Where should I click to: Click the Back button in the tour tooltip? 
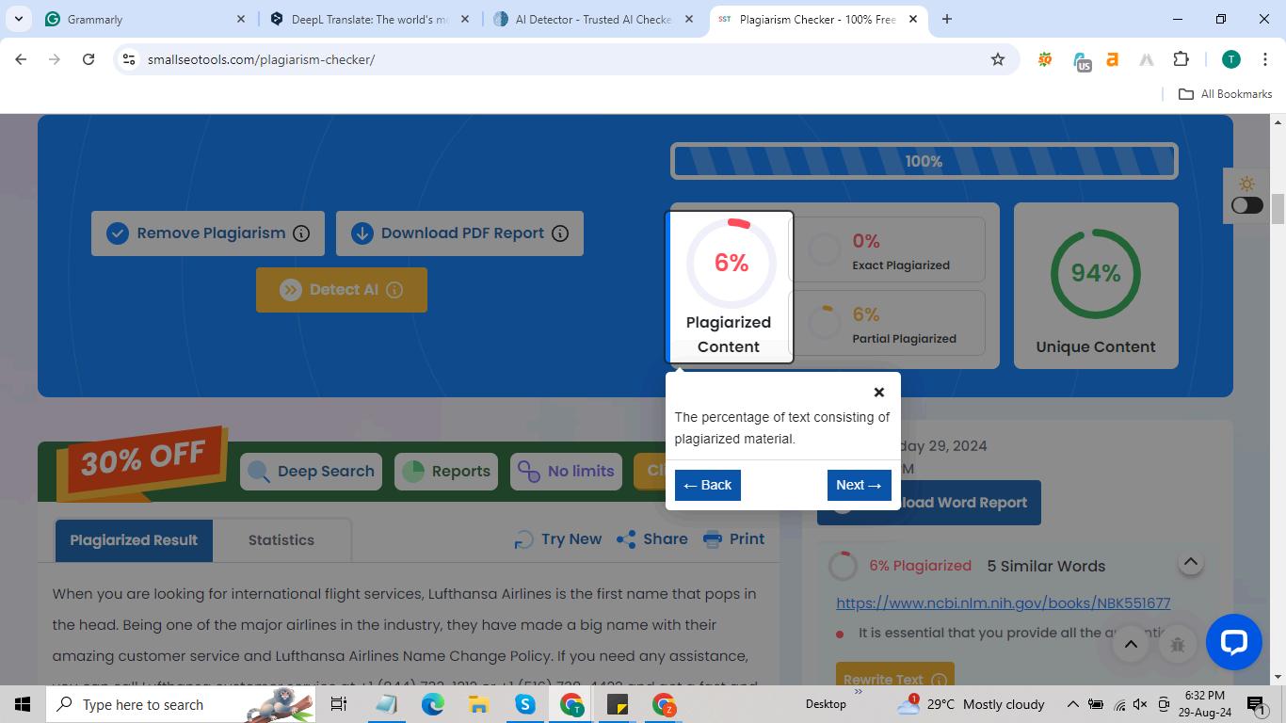pyautogui.click(x=707, y=485)
